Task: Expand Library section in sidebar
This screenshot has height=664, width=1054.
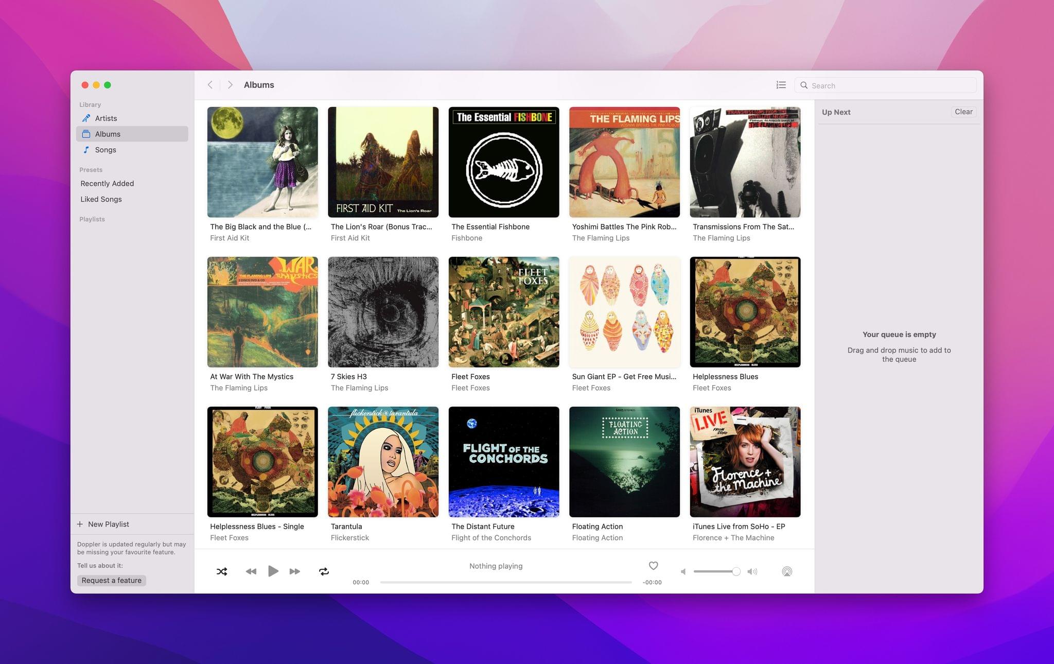Action: [90, 104]
